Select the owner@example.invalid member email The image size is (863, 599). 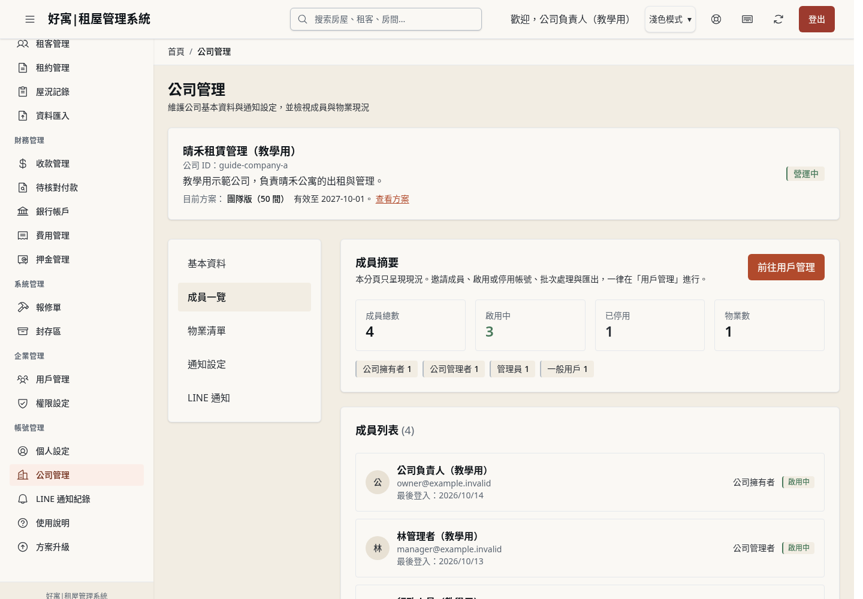[443, 483]
